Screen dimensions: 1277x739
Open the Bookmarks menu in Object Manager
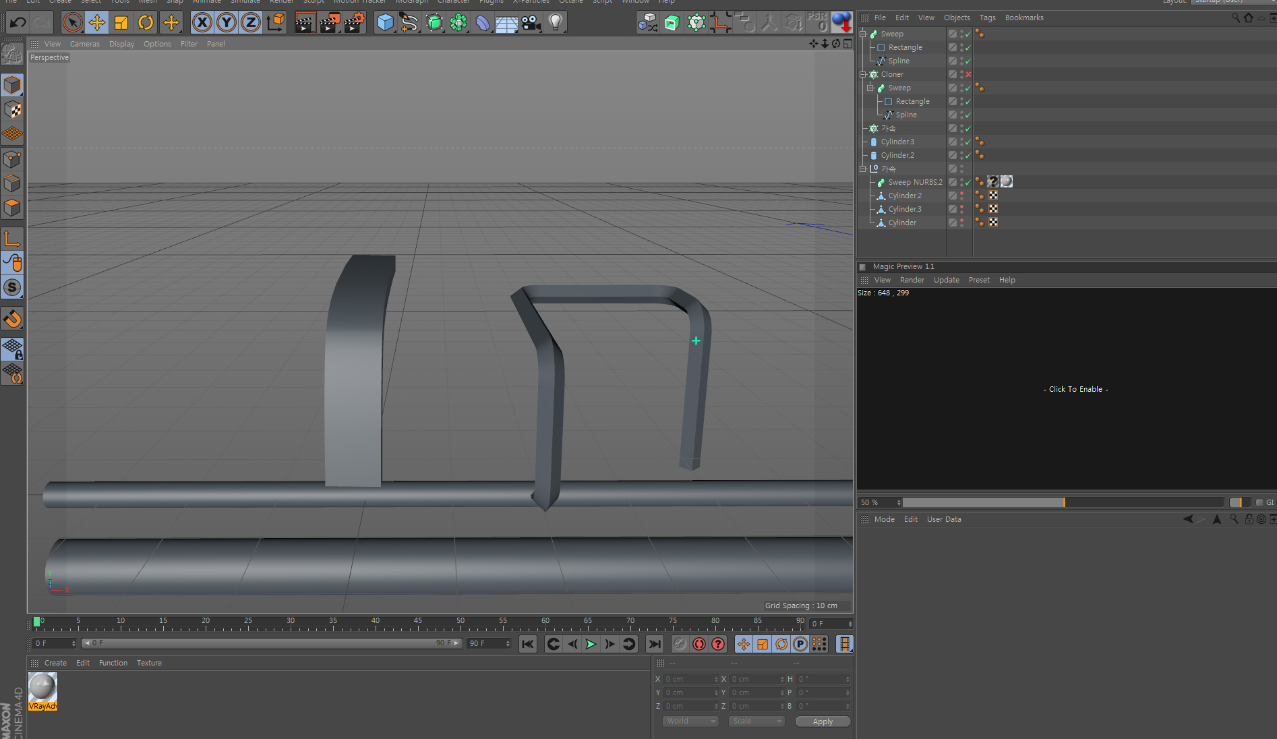tap(1023, 18)
